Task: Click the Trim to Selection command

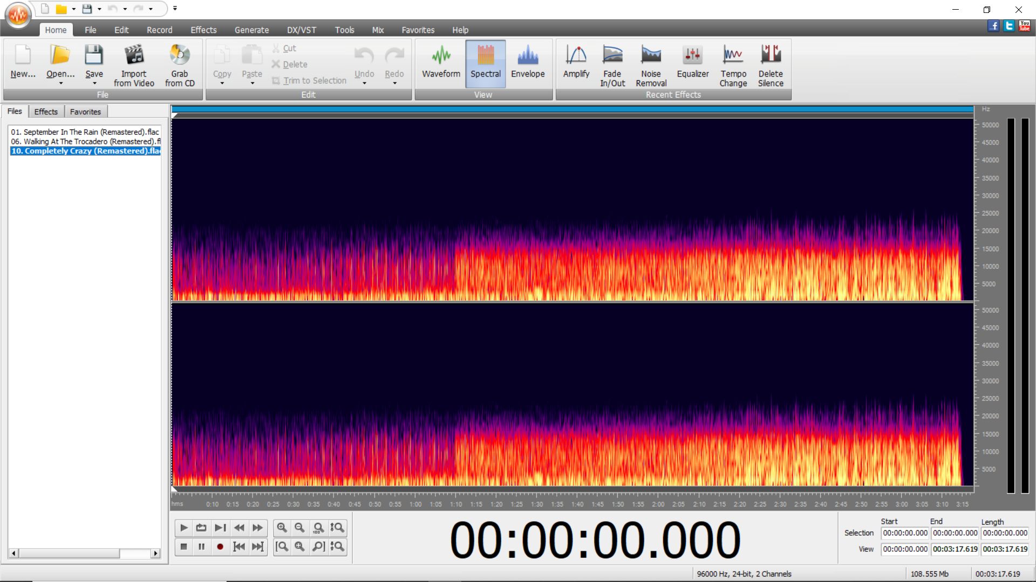Action: (x=313, y=80)
